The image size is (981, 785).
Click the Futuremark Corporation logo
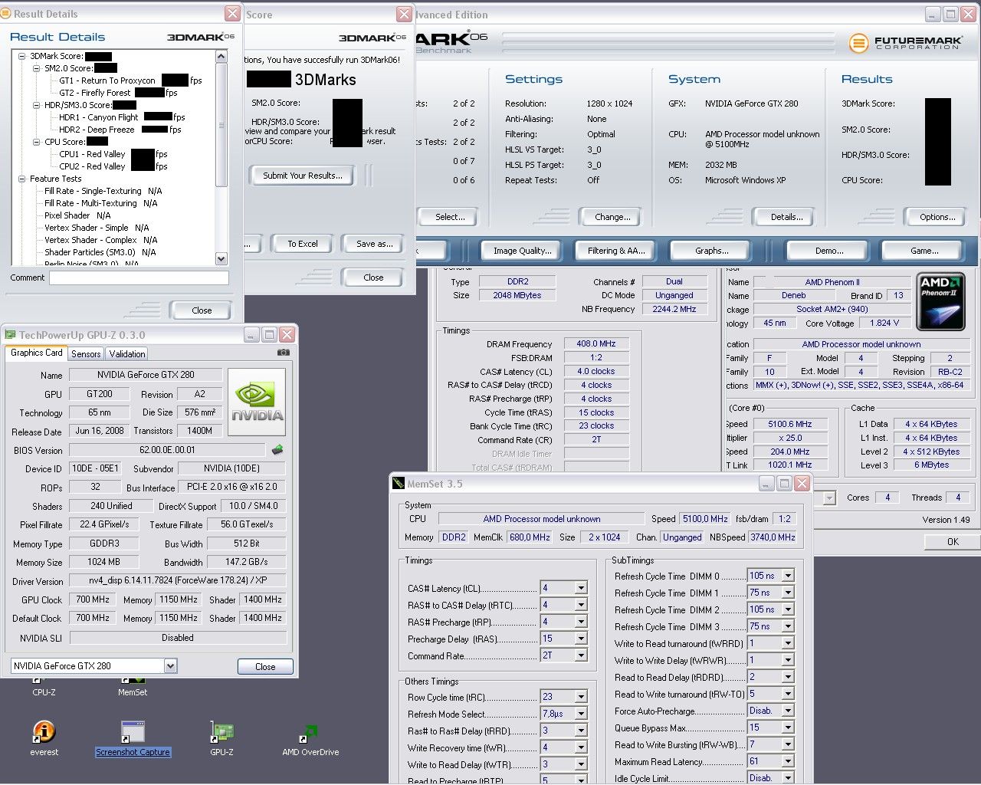pos(905,43)
